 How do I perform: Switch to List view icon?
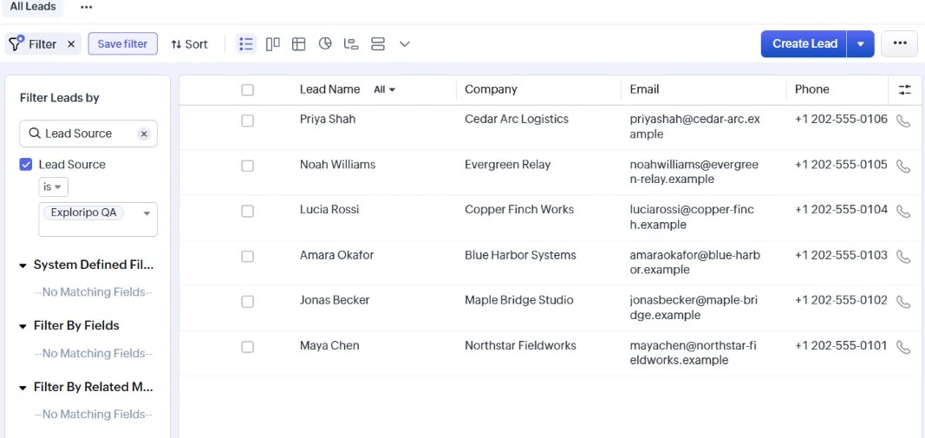(x=246, y=43)
